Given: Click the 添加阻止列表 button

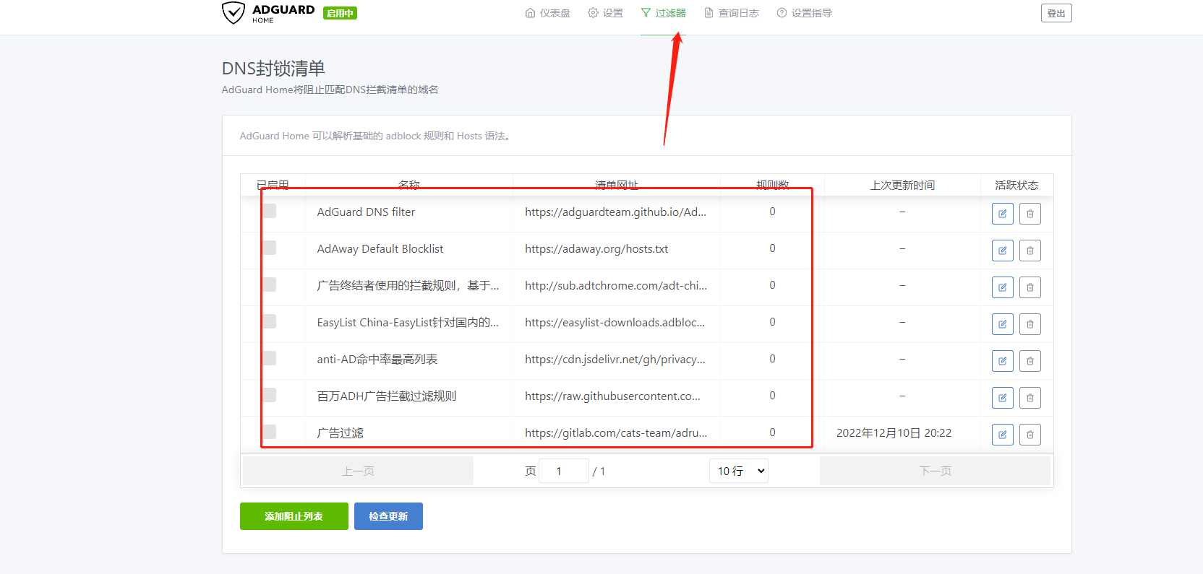Looking at the screenshot, I should [294, 516].
